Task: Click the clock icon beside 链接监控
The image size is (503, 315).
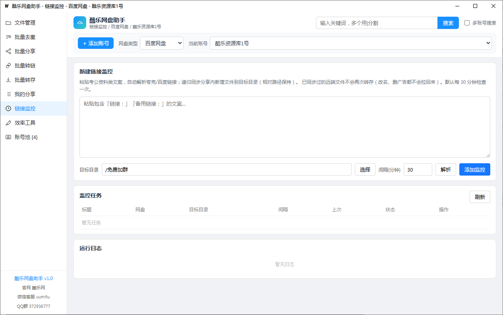Action: pyautogui.click(x=8, y=108)
